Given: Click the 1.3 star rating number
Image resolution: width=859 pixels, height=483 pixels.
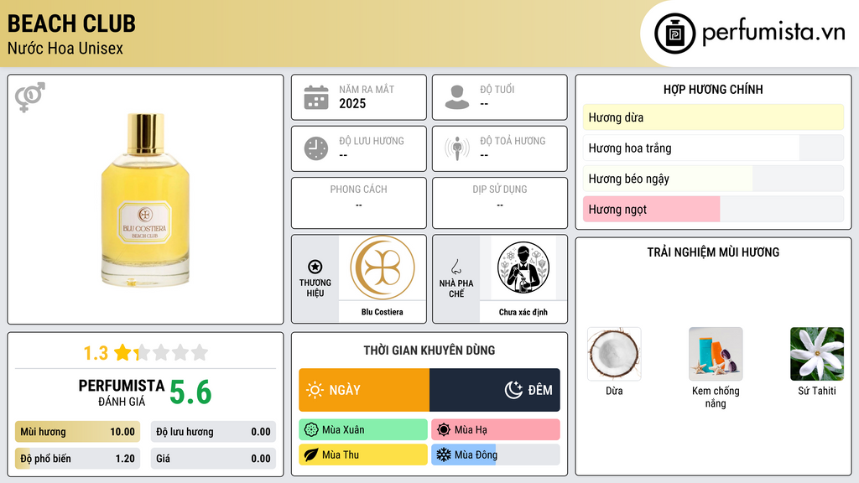Looking at the screenshot, I should click(96, 353).
